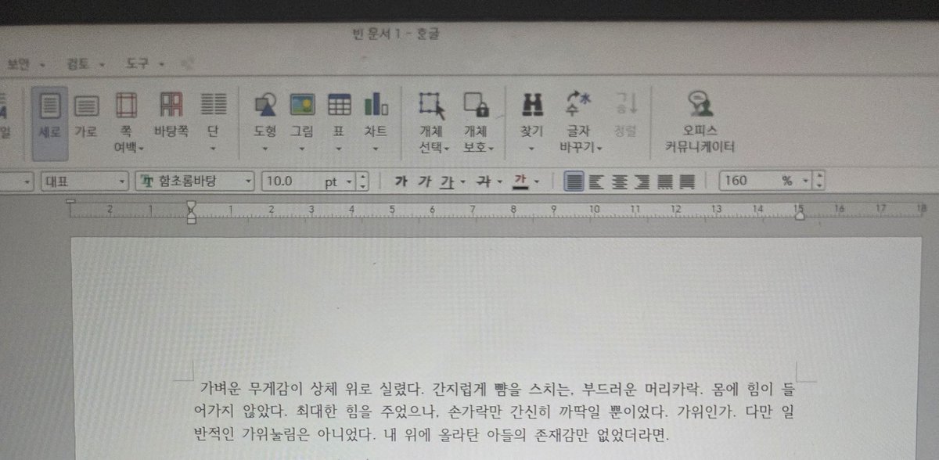The image size is (939, 460).
Task: Select right paragraph alignment
Action: click(642, 181)
